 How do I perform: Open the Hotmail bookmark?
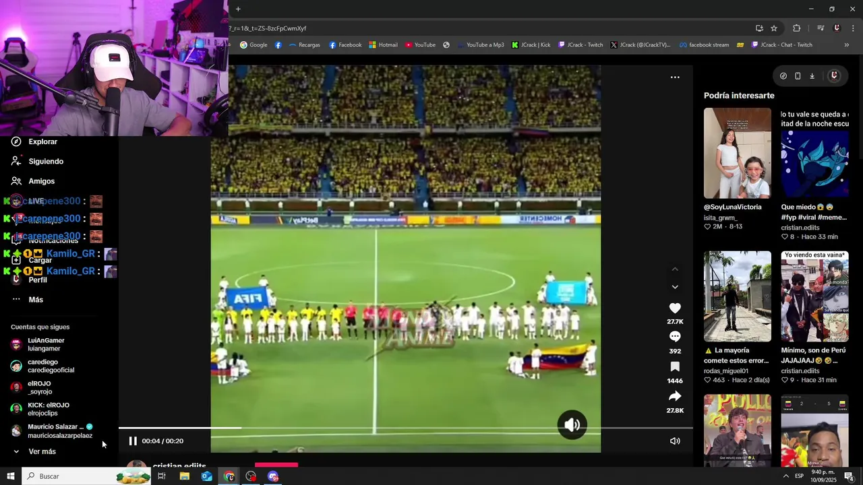tap(383, 45)
